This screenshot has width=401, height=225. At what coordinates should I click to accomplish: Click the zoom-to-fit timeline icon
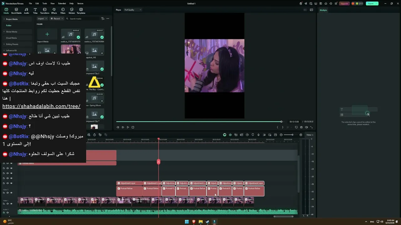coord(276,135)
